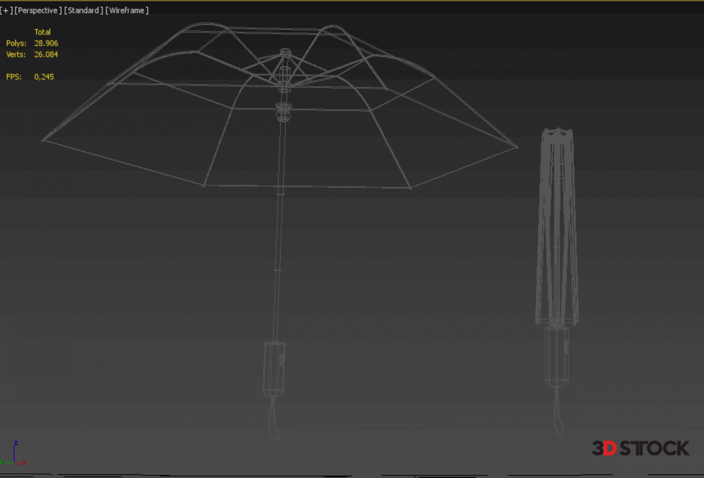Open the Perspective point-of-view menu

pyautogui.click(x=38, y=10)
